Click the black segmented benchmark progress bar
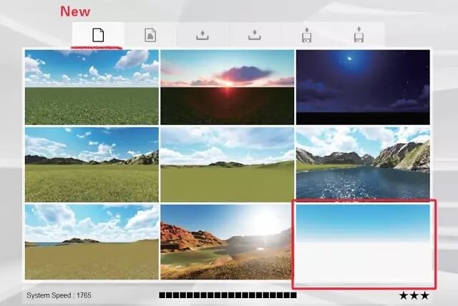Screen dimensions: 458x306 point(228,295)
